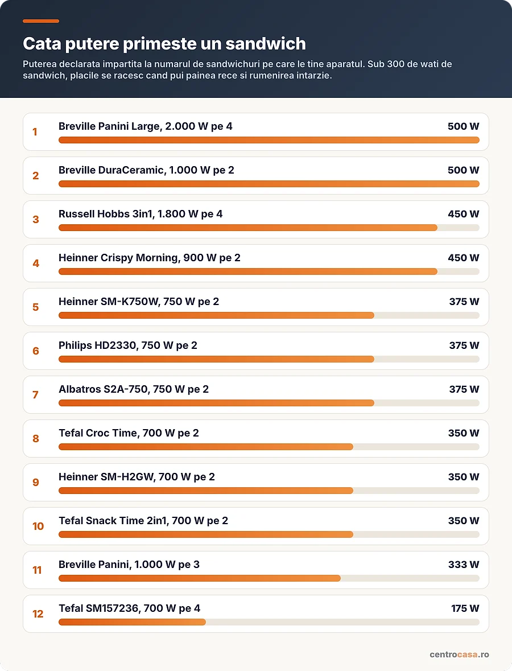Click the 500 W value in first row
Viewport: 512px width, 671px height.
[463, 126]
